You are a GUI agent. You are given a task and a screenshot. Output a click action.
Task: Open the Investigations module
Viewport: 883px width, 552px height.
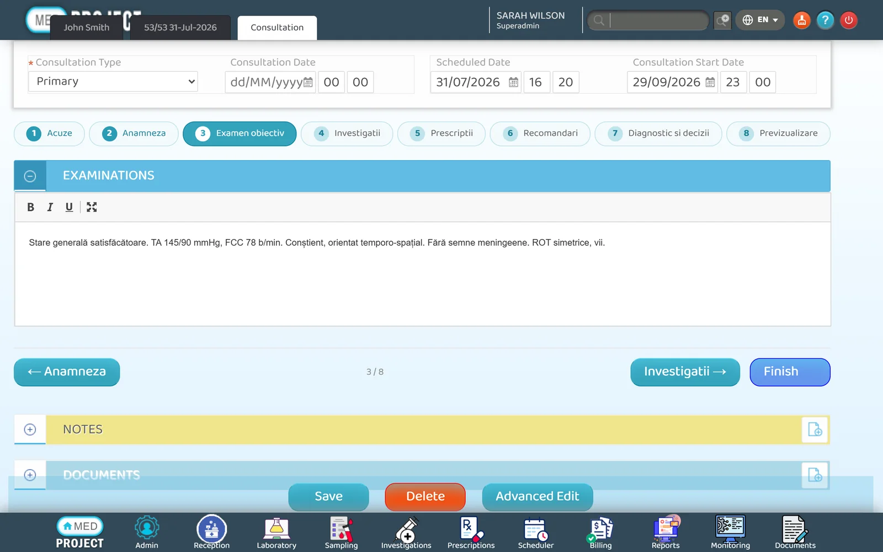406,533
